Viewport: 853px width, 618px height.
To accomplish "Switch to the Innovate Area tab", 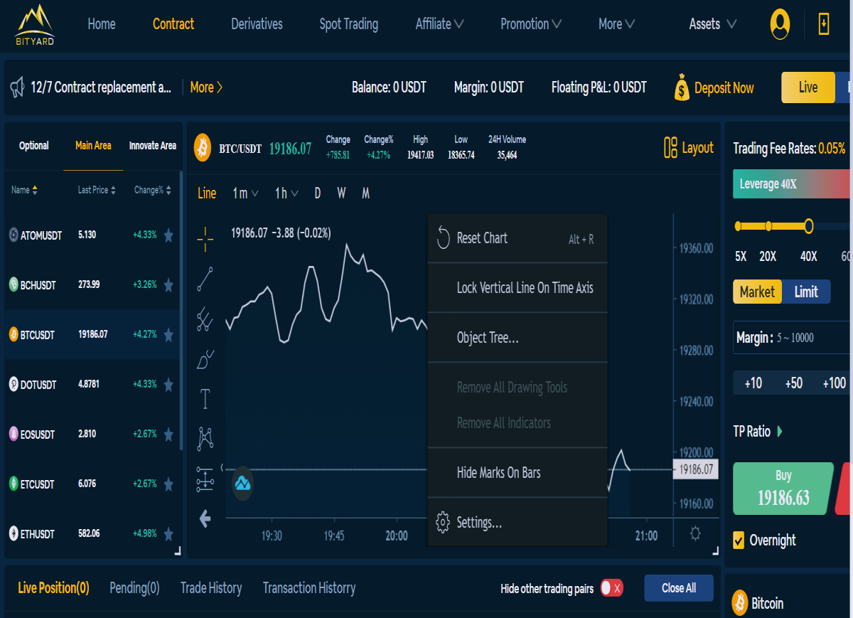I will coord(153,145).
